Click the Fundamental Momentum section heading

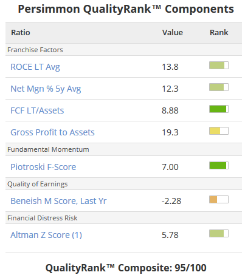point(48,149)
